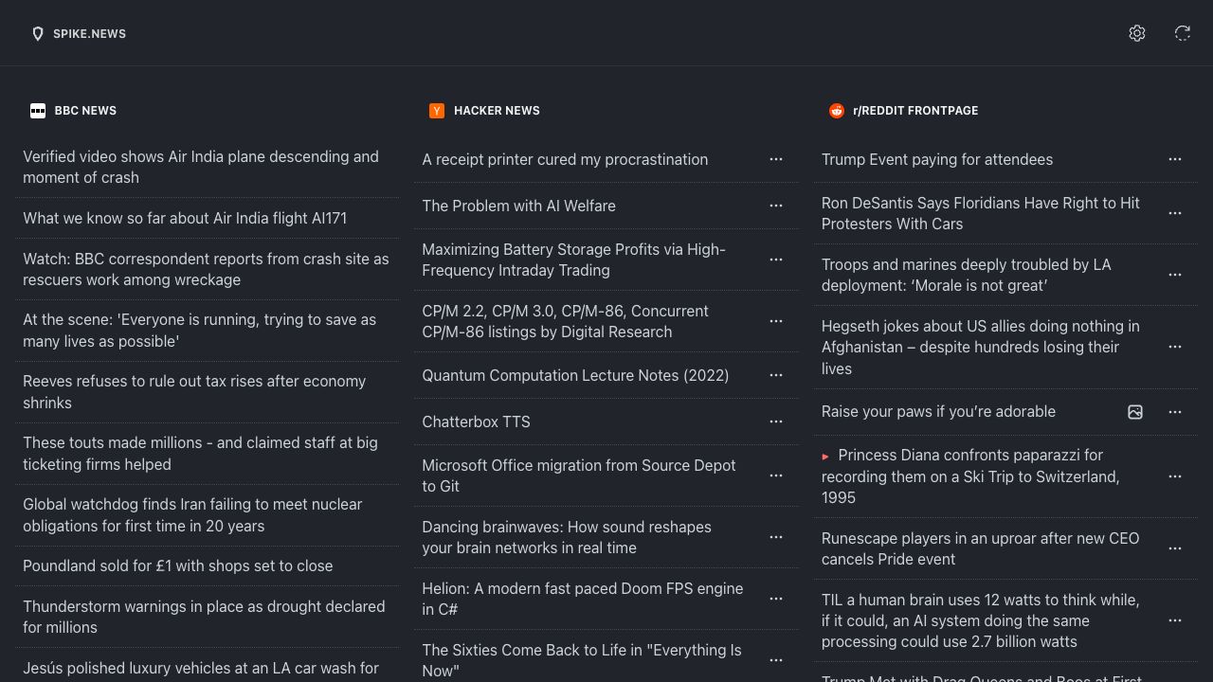Expand options menu for 'The Problem with AI Welfare'
Screen dimensions: 1213x682
776,206
